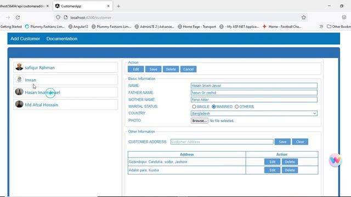Select the MARRIED marital status radio
This screenshot has height=197, width=351.
click(214, 107)
